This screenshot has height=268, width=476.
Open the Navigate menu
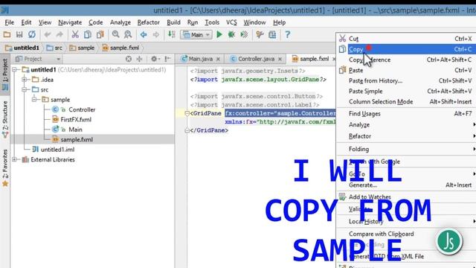[70, 22]
